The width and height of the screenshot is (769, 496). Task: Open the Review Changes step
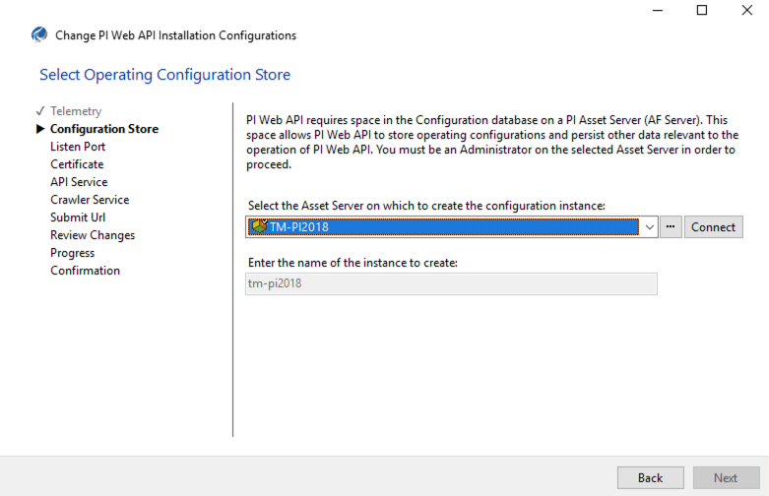click(93, 235)
